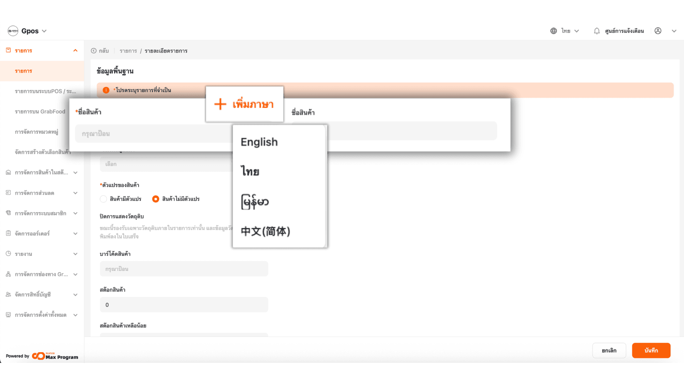Select the สินค้ามีตัวแปร radio button

coord(103,199)
